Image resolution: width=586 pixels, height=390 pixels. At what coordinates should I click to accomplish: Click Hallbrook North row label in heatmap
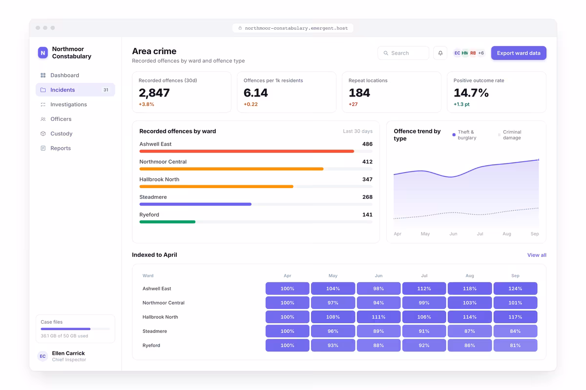[160, 317]
